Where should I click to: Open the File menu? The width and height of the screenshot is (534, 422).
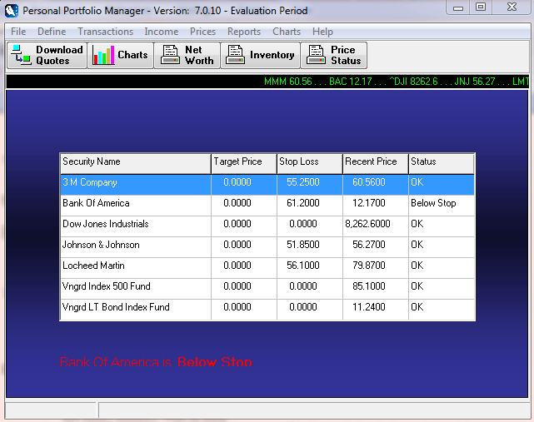click(18, 32)
